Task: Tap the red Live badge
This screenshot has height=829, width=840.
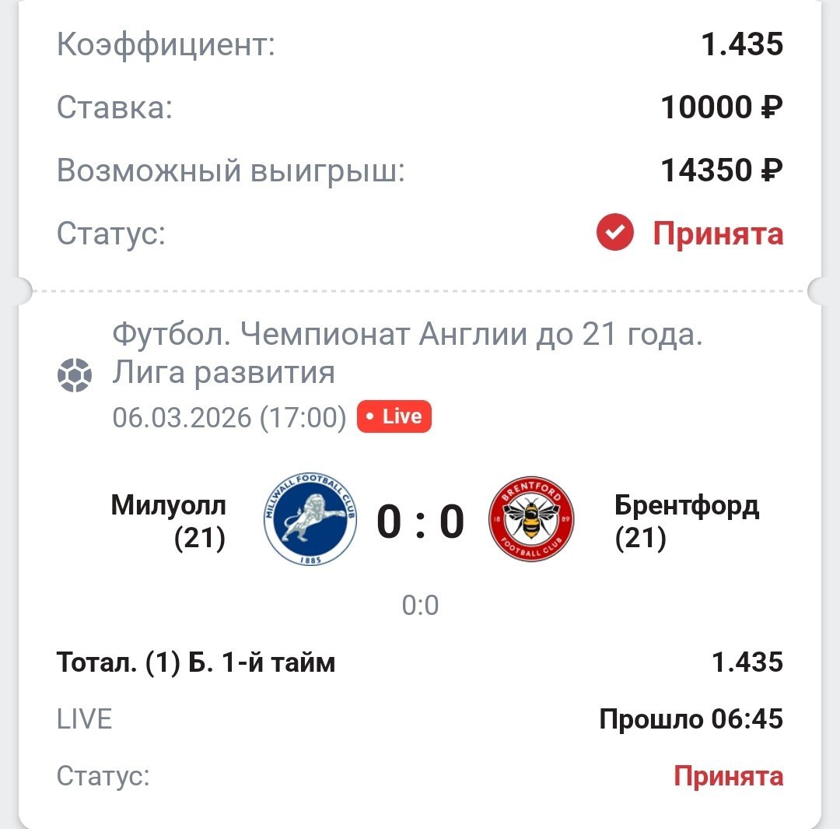Action: [x=394, y=416]
